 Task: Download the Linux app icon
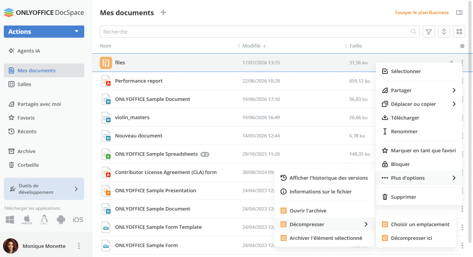pyautogui.click(x=44, y=220)
